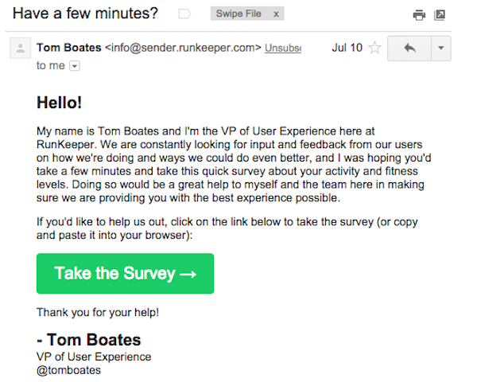Click the Unsubscribe link
The width and height of the screenshot is (477, 382).
pos(283,48)
